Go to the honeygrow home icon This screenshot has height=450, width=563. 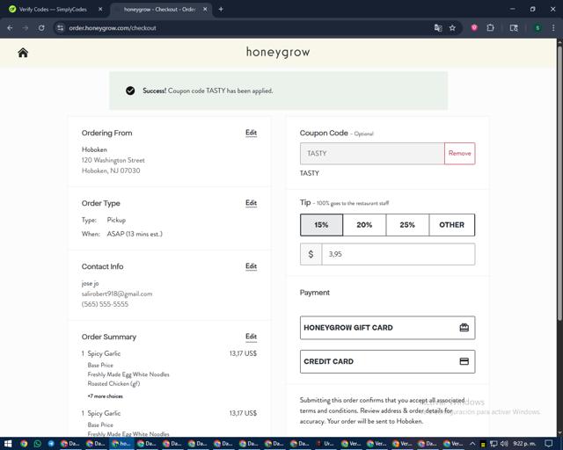tap(23, 53)
